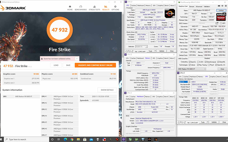228x142 pixels.
Task: Click the Cortana circle on the taskbar
Action: click(52, 139)
